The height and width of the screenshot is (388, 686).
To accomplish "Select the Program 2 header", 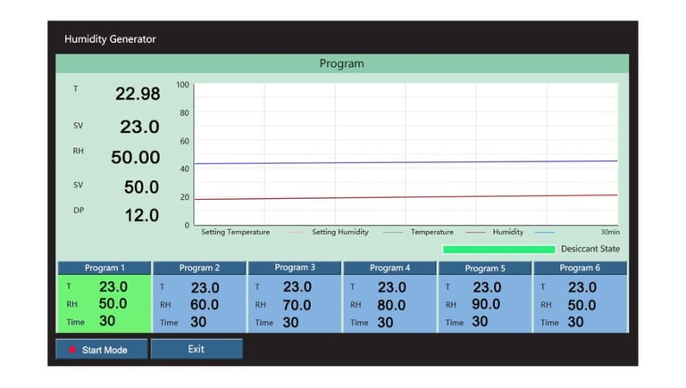I will [x=199, y=268].
